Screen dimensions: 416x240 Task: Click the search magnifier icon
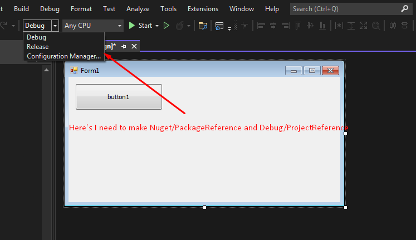point(405,9)
